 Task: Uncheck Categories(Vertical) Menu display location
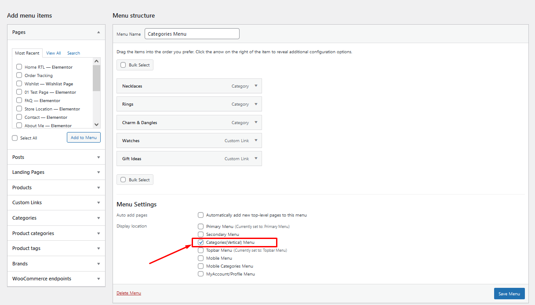coord(201,243)
